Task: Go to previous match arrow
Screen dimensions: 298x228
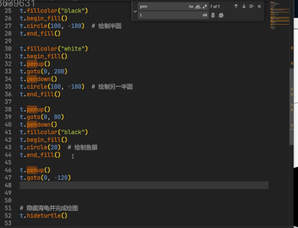Action: pyautogui.click(x=236, y=6)
